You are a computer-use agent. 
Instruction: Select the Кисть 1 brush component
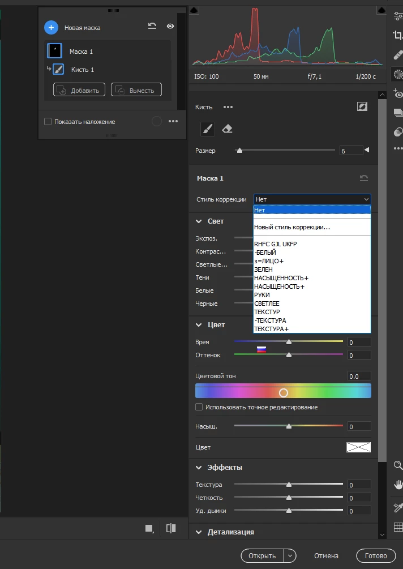tap(58, 69)
